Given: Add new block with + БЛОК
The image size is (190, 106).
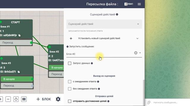Looking at the screenshot, I should coord(44,99).
